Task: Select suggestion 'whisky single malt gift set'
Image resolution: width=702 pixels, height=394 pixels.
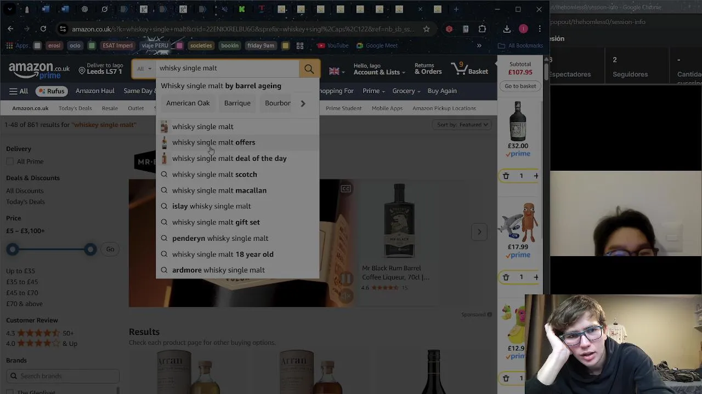Action: coord(237,222)
